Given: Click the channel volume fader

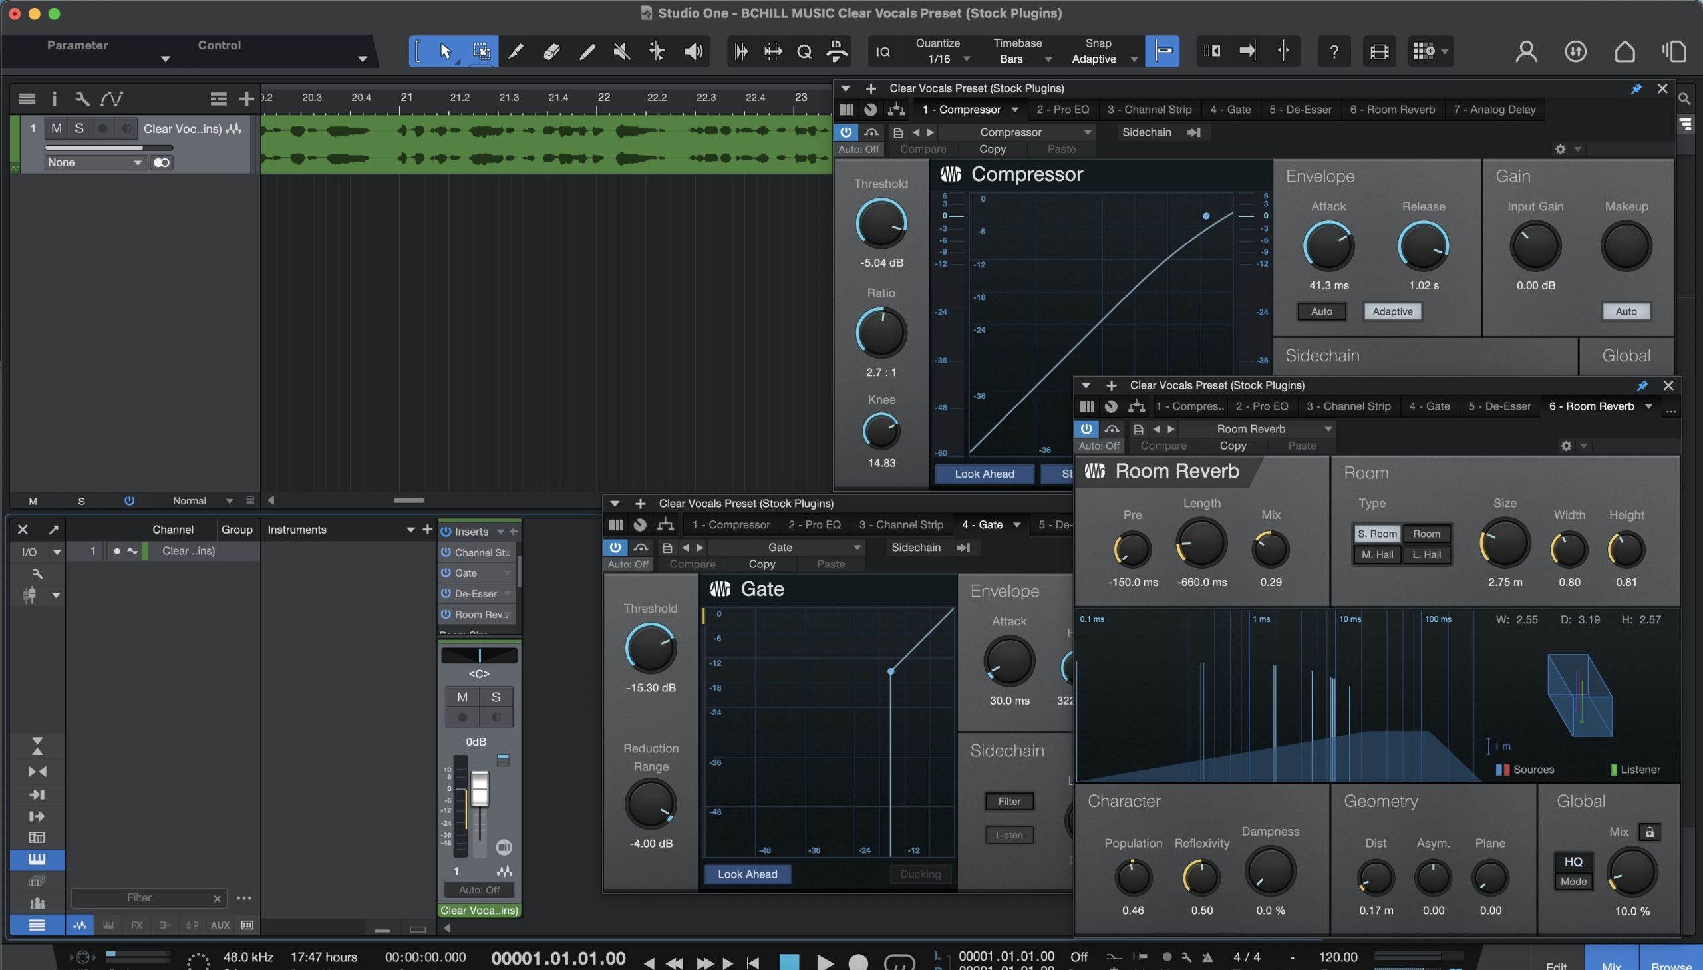Looking at the screenshot, I should [x=480, y=790].
